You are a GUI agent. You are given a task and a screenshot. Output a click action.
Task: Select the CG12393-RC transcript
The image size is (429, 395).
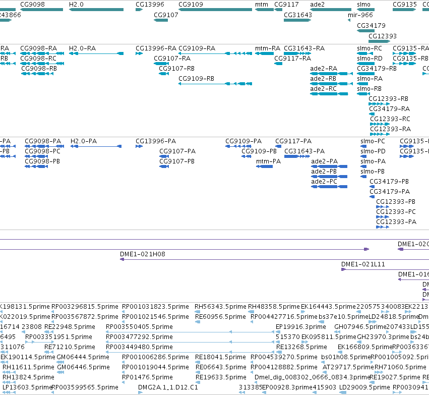(380, 124)
